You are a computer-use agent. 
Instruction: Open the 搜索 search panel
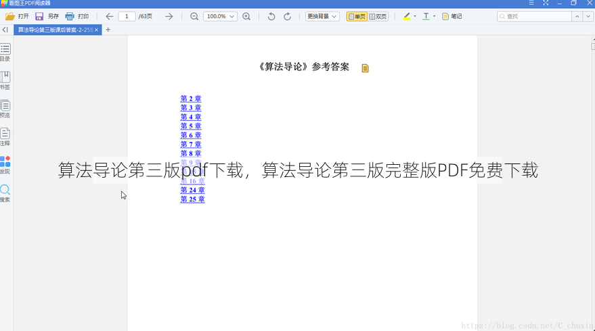pyautogui.click(x=5, y=193)
